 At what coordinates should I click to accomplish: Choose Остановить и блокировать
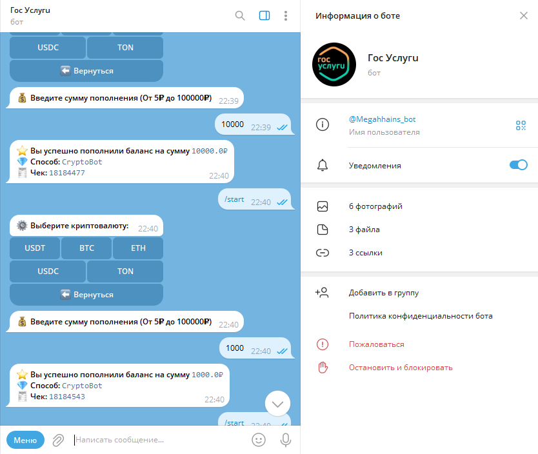[419, 368]
